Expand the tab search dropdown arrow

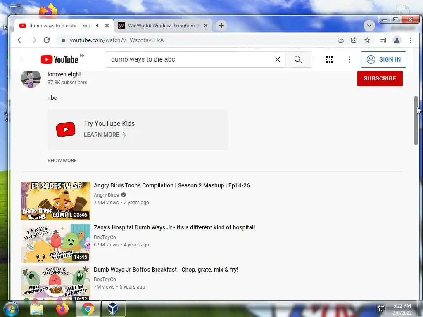(369, 26)
